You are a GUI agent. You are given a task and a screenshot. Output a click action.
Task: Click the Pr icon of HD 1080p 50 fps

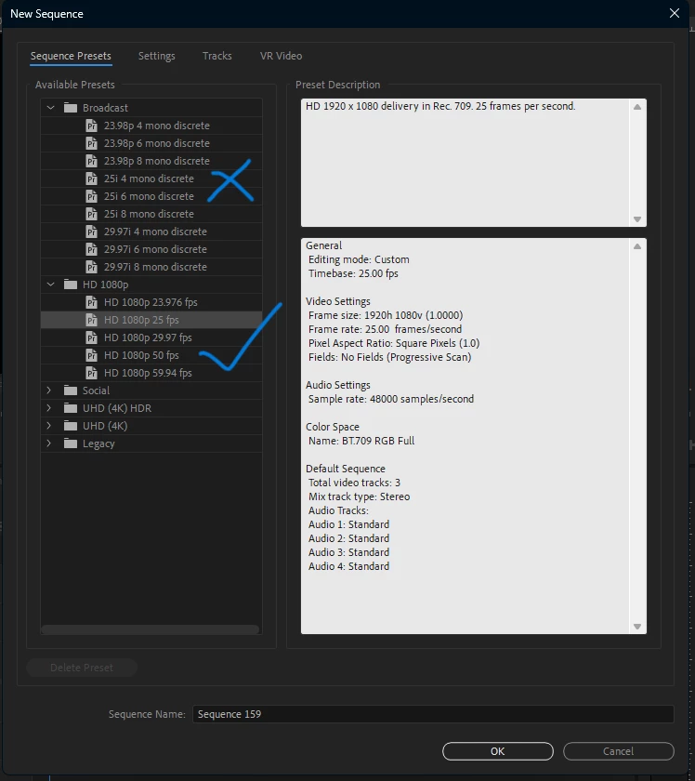pos(92,355)
